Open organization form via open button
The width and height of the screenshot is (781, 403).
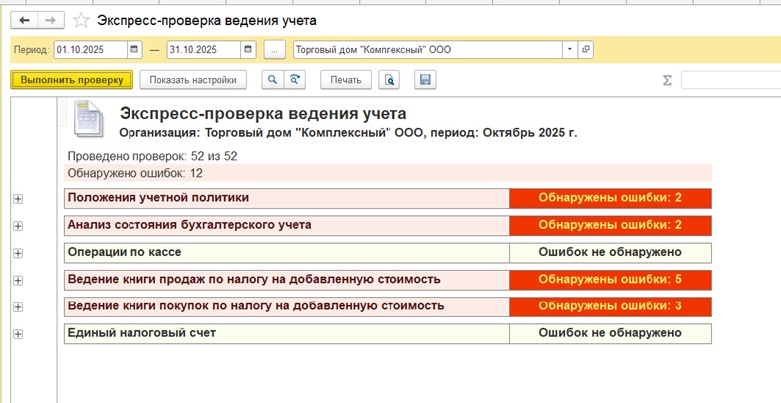pyautogui.click(x=585, y=49)
